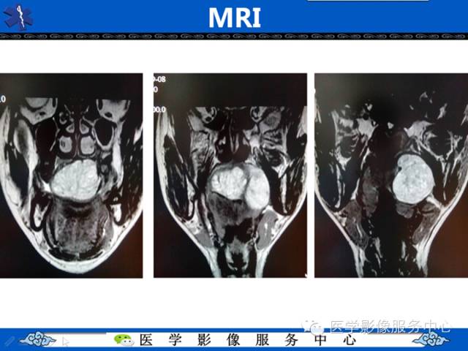Screen dimensions: 468x351
Task: Click the MRI slide title
Action: coord(234,18)
